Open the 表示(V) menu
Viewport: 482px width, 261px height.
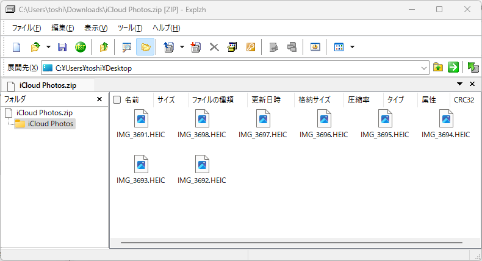[96, 28]
